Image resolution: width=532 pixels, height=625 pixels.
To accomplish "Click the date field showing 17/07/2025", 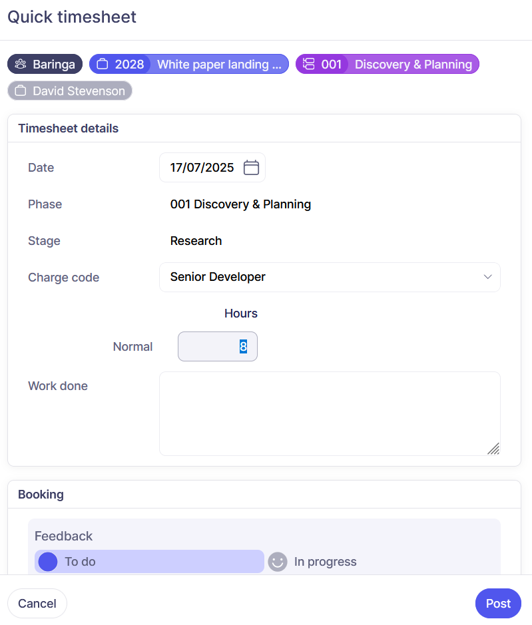I will tap(202, 168).
